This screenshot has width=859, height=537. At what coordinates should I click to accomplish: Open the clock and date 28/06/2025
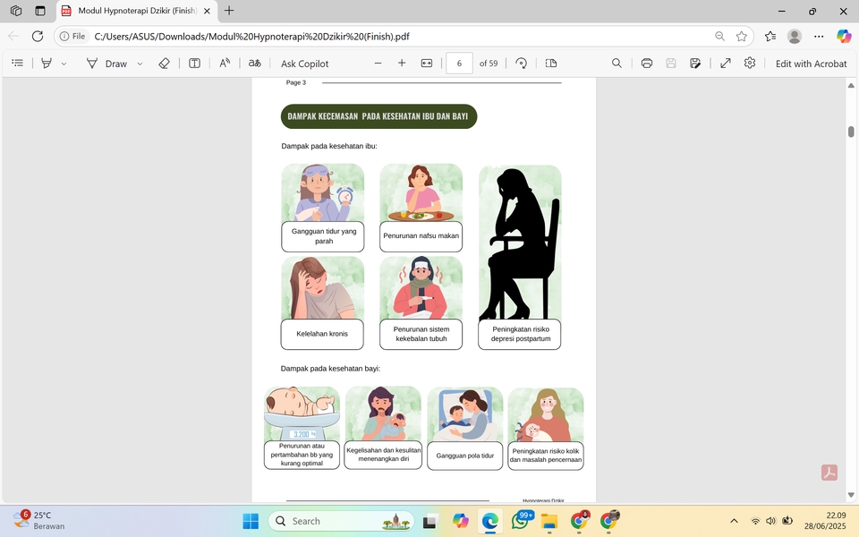tap(825, 521)
